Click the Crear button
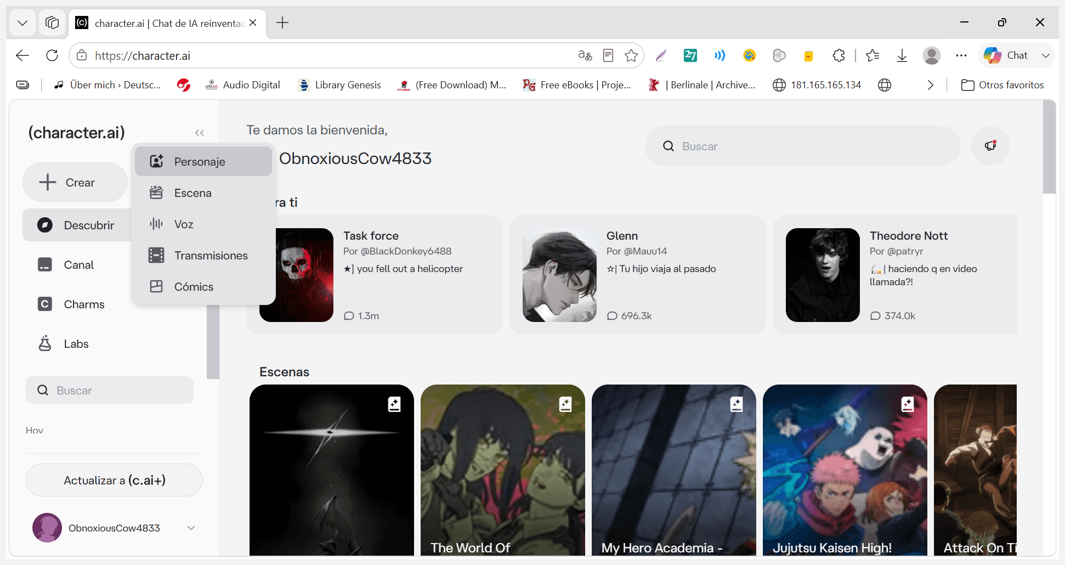The image size is (1065, 565). (75, 182)
